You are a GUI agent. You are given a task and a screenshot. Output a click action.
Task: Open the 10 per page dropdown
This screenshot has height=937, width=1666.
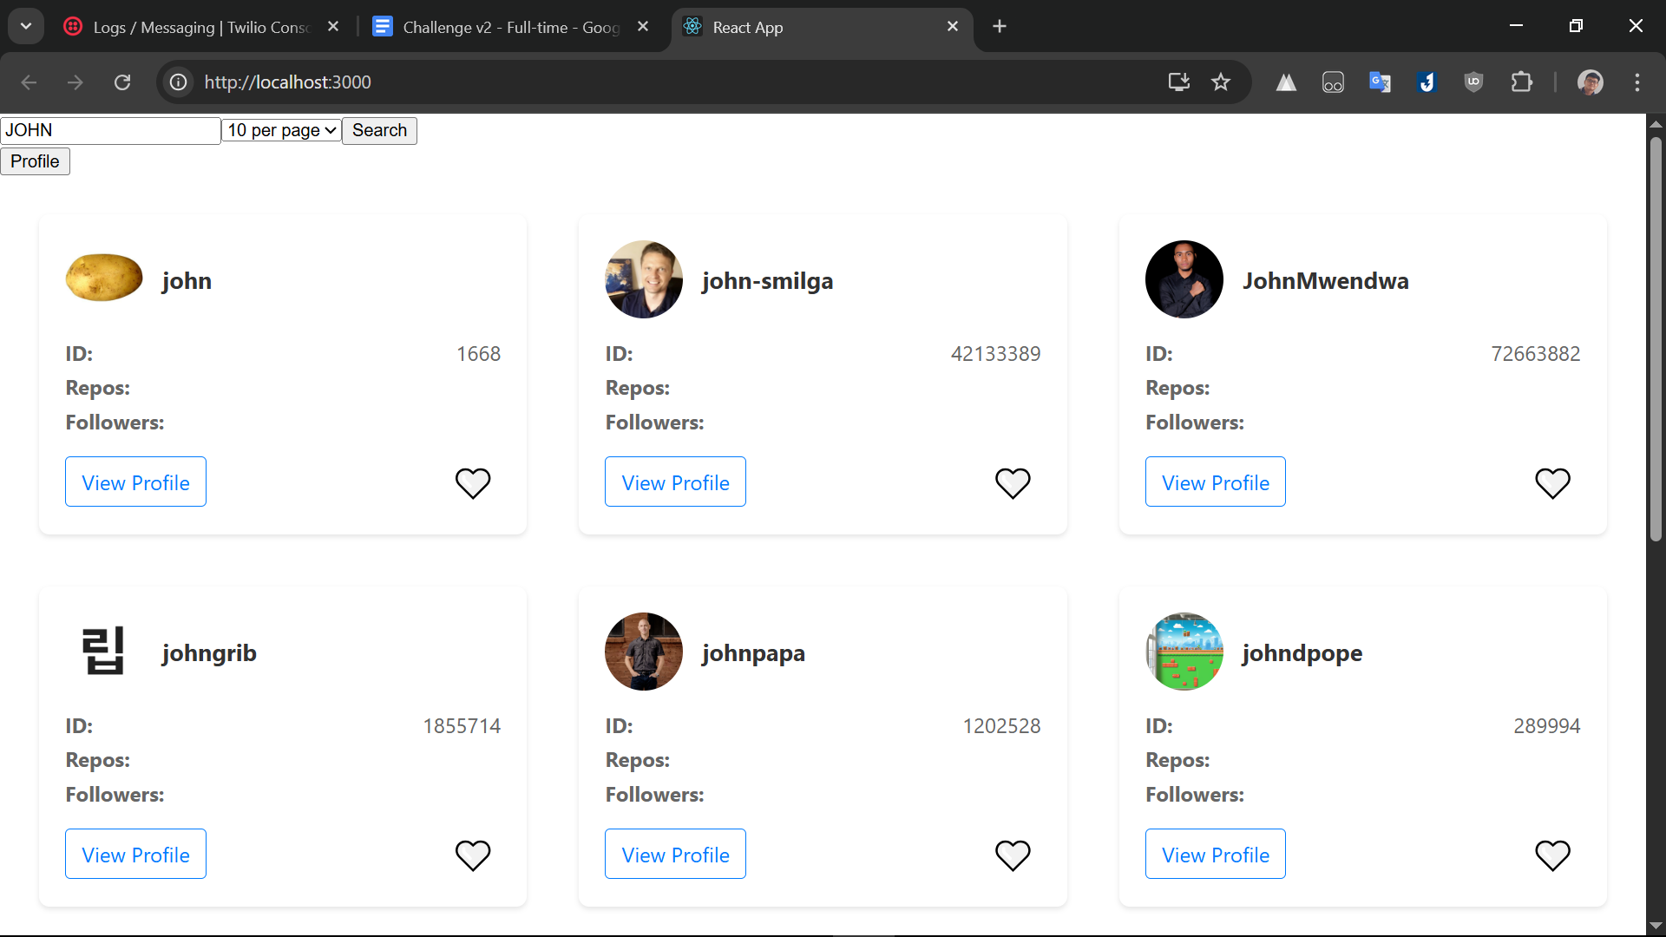click(x=282, y=130)
